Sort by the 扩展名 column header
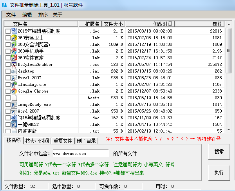The height and width of the screenshot is (191, 235). (90, 24)
